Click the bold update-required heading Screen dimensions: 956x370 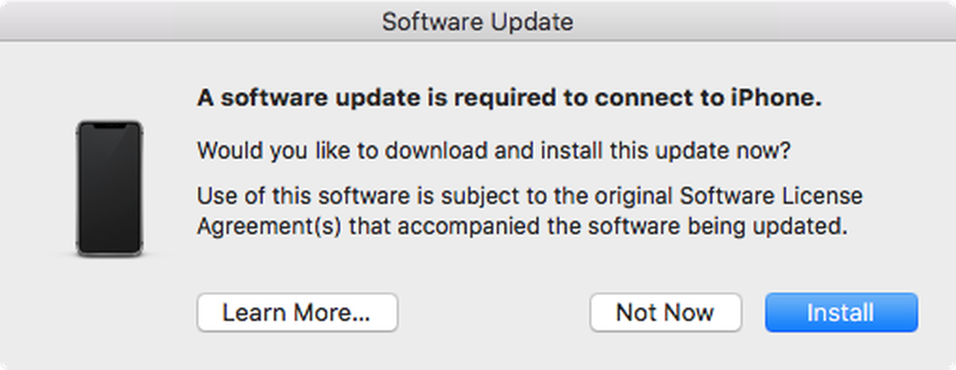coord(509,98)
